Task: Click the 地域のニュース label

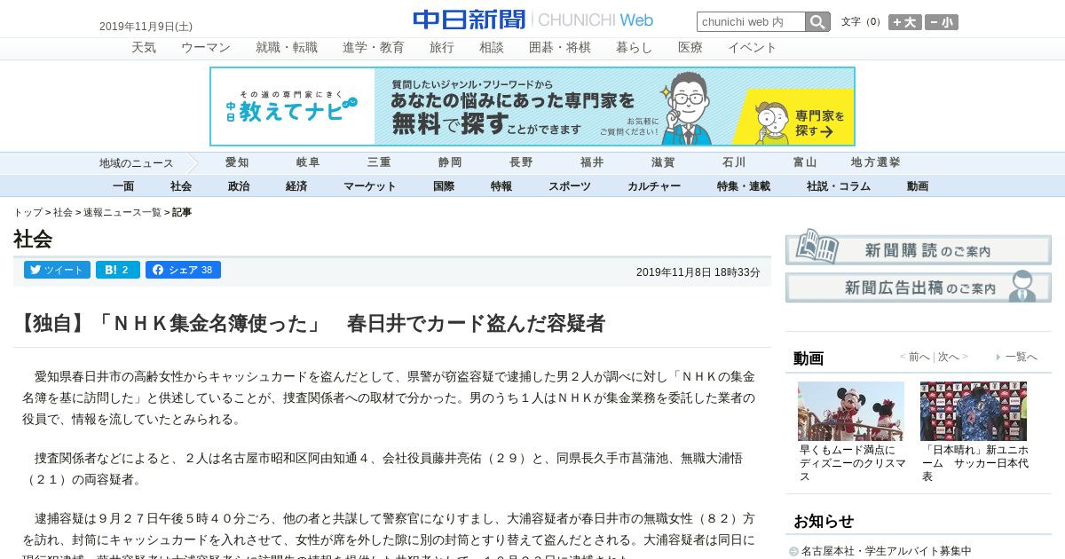Action: pyautogui.click(x=136, y=163)
